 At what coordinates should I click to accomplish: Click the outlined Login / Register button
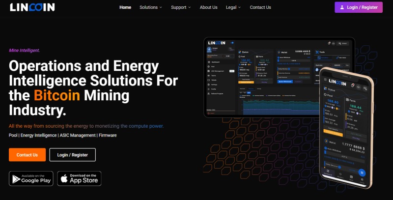pos(72,155)
